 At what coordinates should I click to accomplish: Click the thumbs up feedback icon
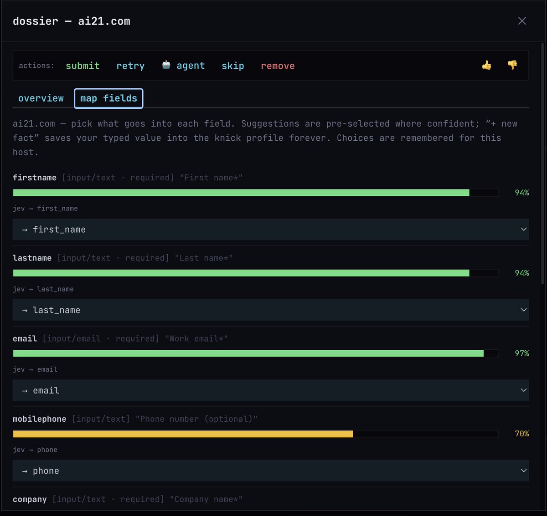click(486, 66)
